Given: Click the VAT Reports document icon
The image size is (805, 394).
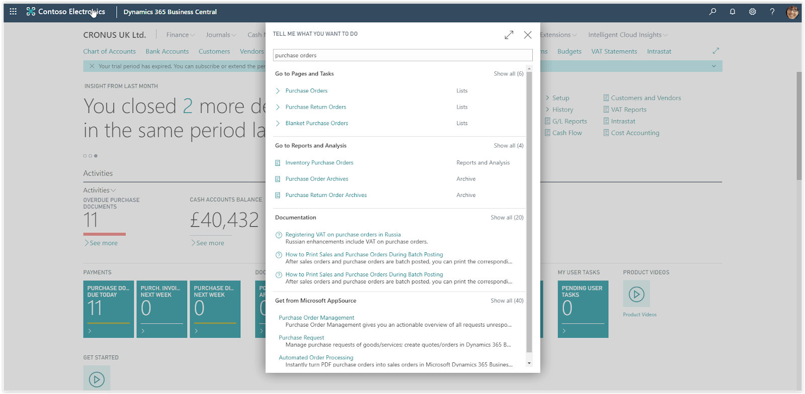Looking at the screenshot, I should click(606, 110).
